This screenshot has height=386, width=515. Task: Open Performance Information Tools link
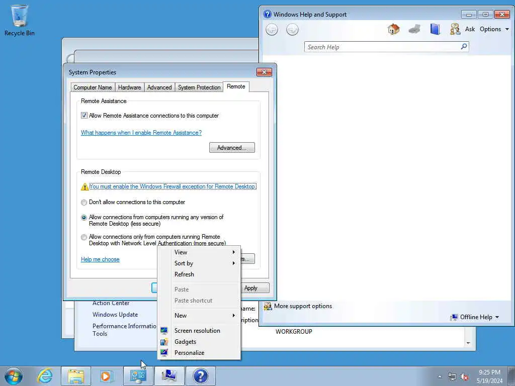(x=125, y=330)
